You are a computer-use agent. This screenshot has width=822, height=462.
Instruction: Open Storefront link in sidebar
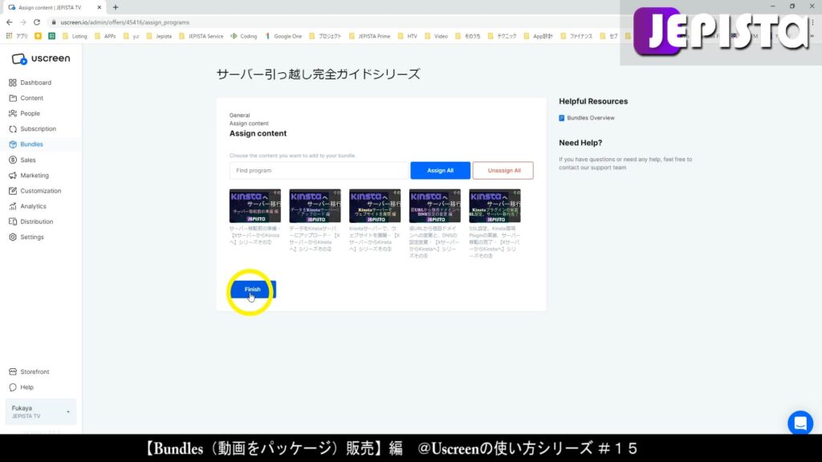35,372
